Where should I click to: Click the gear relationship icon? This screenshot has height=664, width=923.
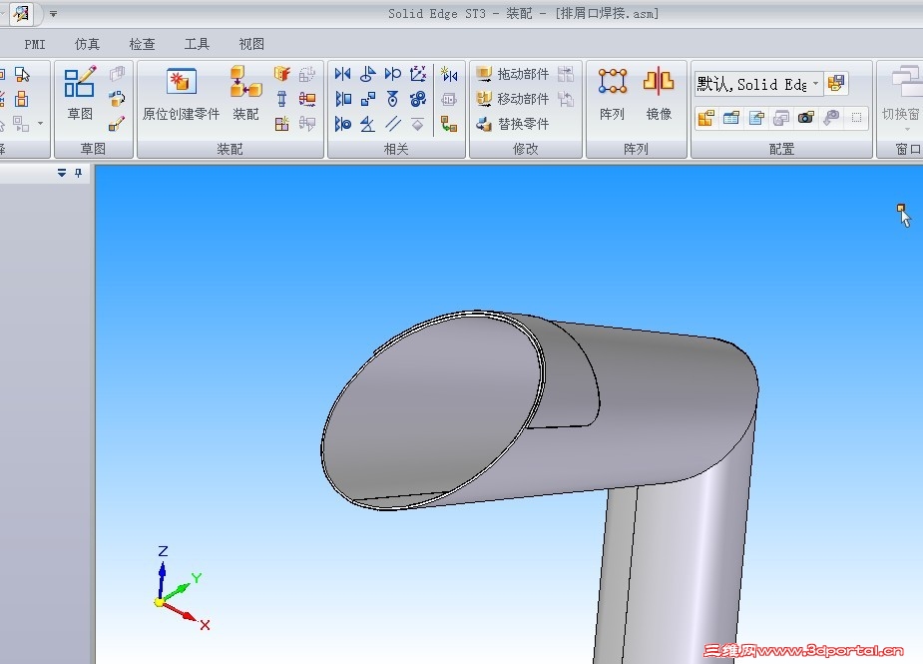coord(418,99)
